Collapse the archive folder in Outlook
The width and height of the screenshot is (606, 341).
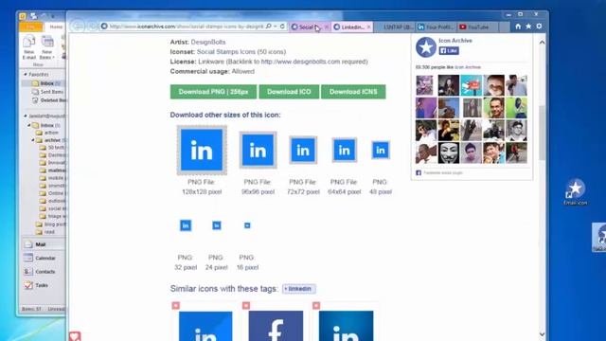(x=33, y=140)
